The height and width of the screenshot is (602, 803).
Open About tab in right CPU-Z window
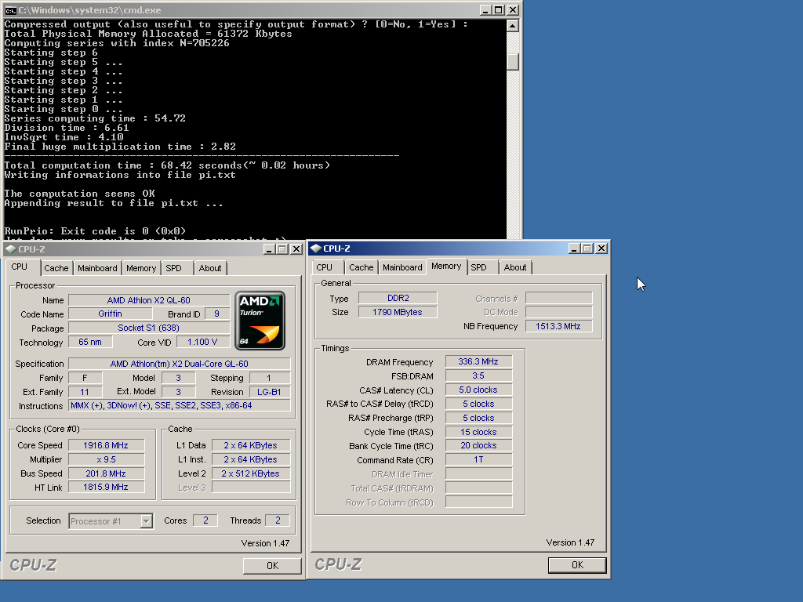[514, 267]
